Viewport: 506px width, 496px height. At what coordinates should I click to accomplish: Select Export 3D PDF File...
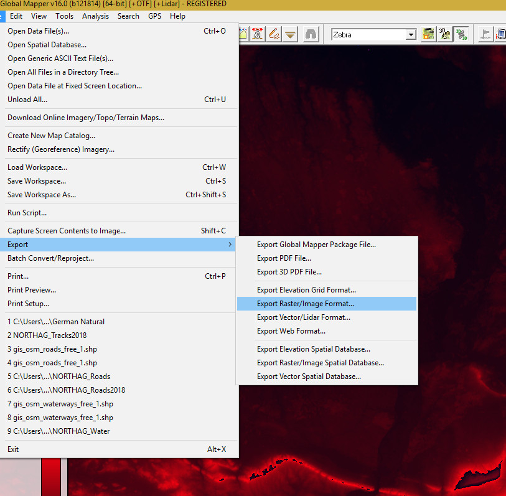[327, 272]
